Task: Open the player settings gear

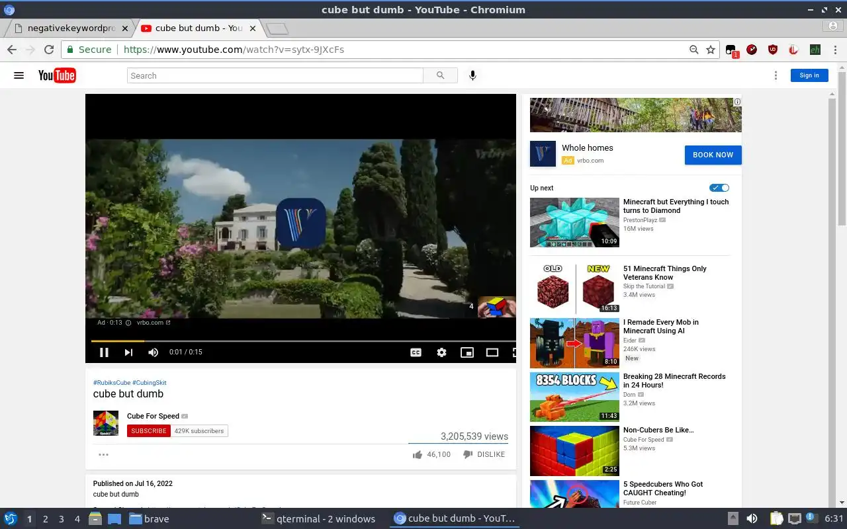Action: 441,352
